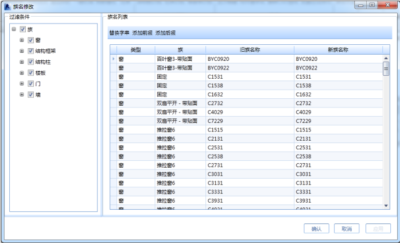Select old family name cell C2731
400x243 pixels.
pos(250,165)
